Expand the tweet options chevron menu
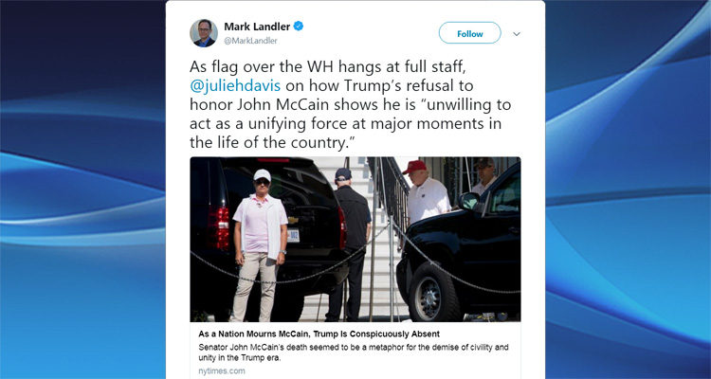 (x=517, y=33)
